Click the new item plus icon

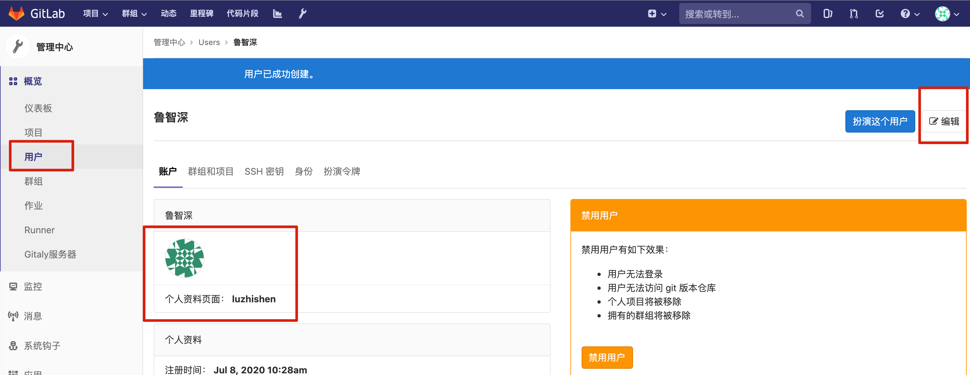click(x=652, y=14)
